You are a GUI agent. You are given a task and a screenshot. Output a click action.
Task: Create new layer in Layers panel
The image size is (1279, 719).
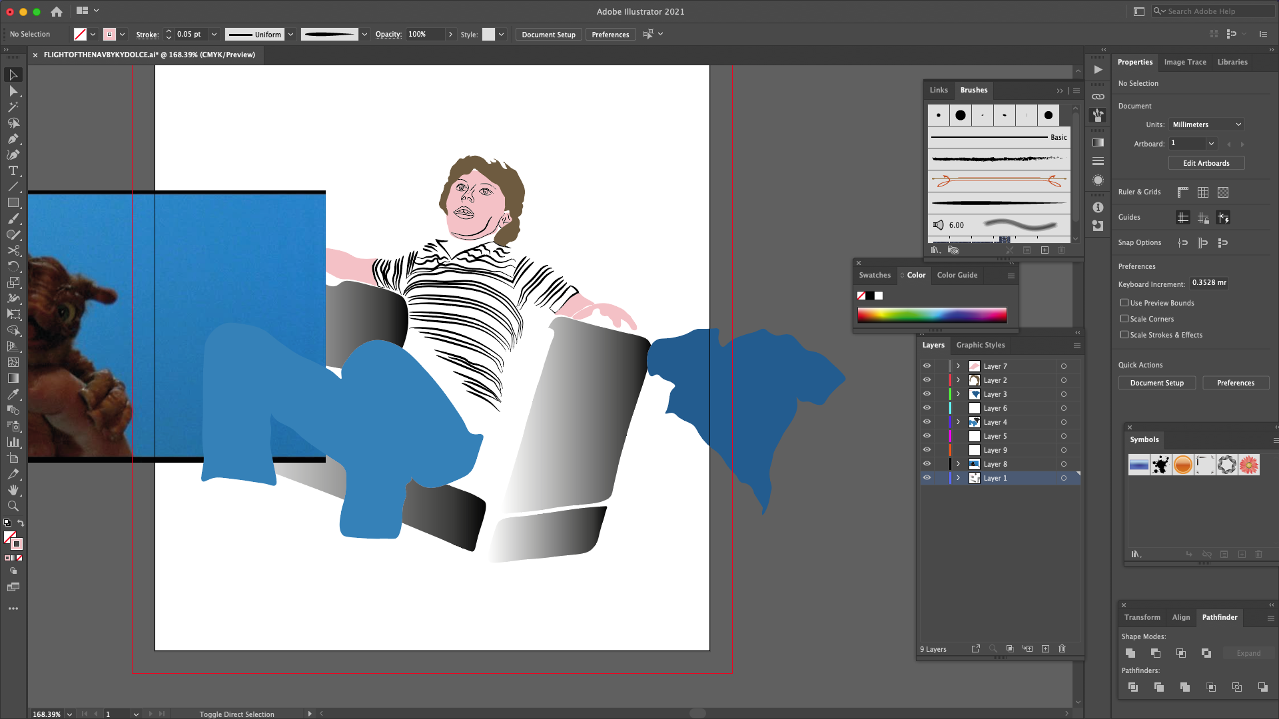click(1045, 648)
